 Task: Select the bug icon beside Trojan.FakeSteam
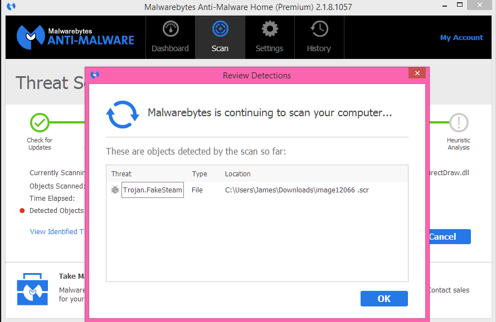tap(115, 190)
